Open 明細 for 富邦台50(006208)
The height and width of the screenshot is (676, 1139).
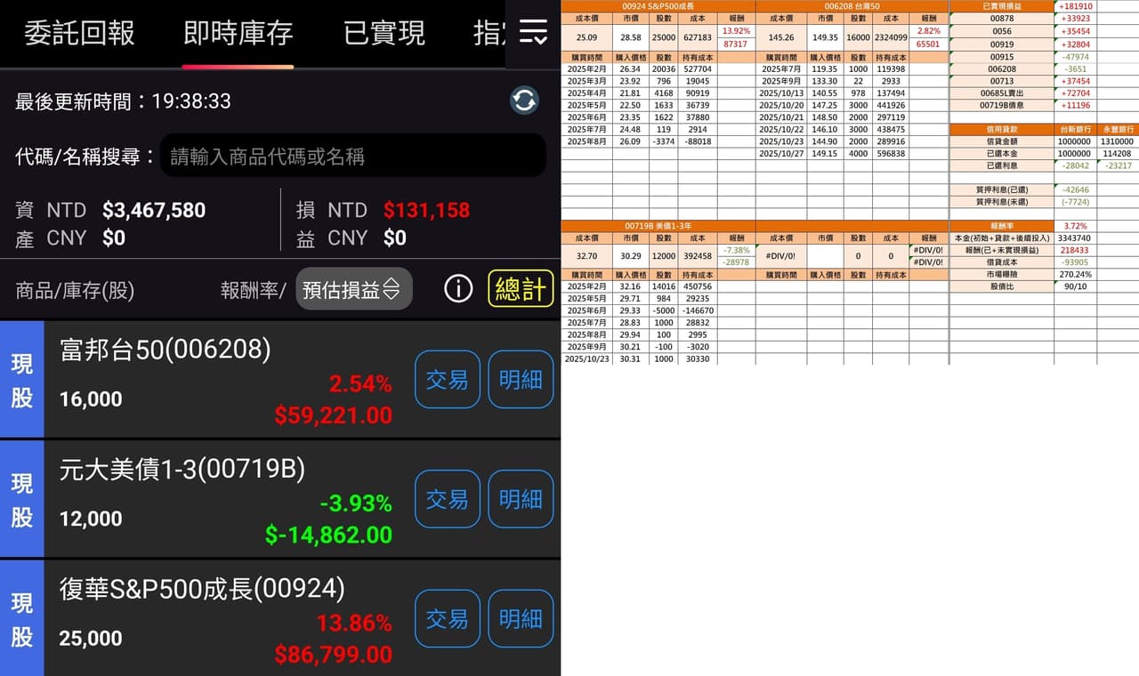(x=521, y=380)
